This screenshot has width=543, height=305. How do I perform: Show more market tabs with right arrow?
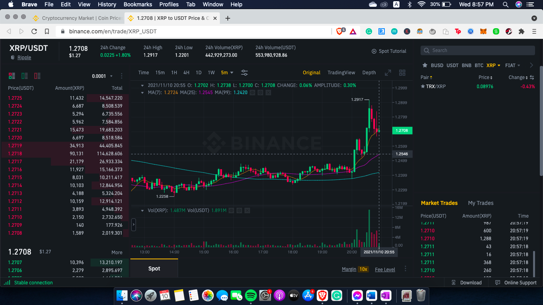point(531,66)
